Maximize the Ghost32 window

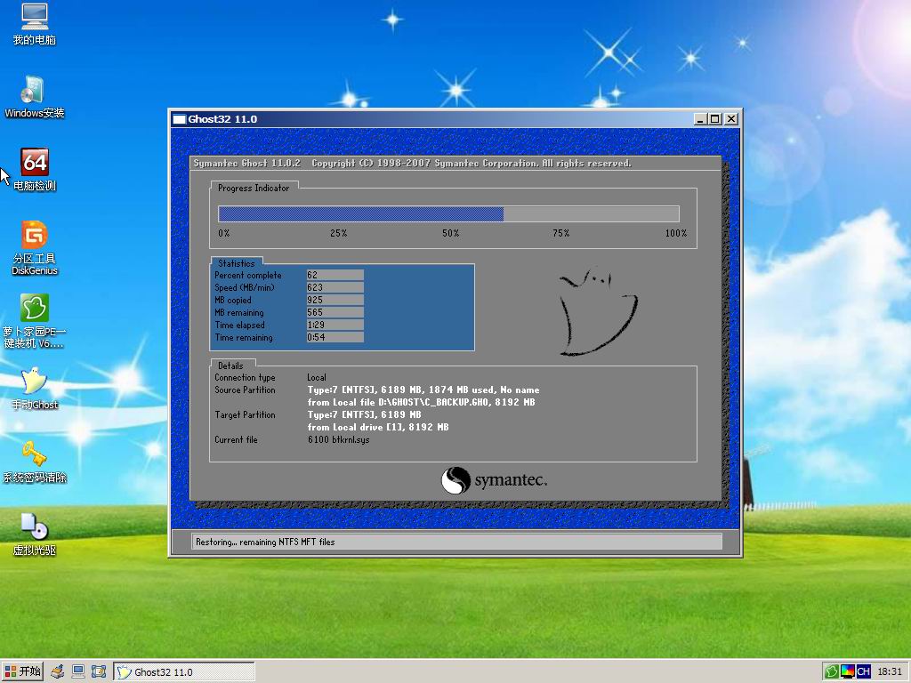[x=714, y=119]
